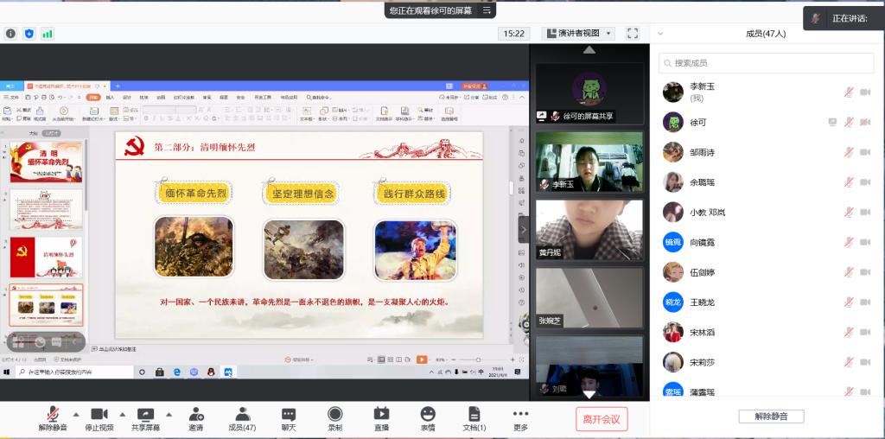Expand the arrow next to 停止视频
This screenshot has width=885, height=439.
pyautogui.click(x=122, y=413)
